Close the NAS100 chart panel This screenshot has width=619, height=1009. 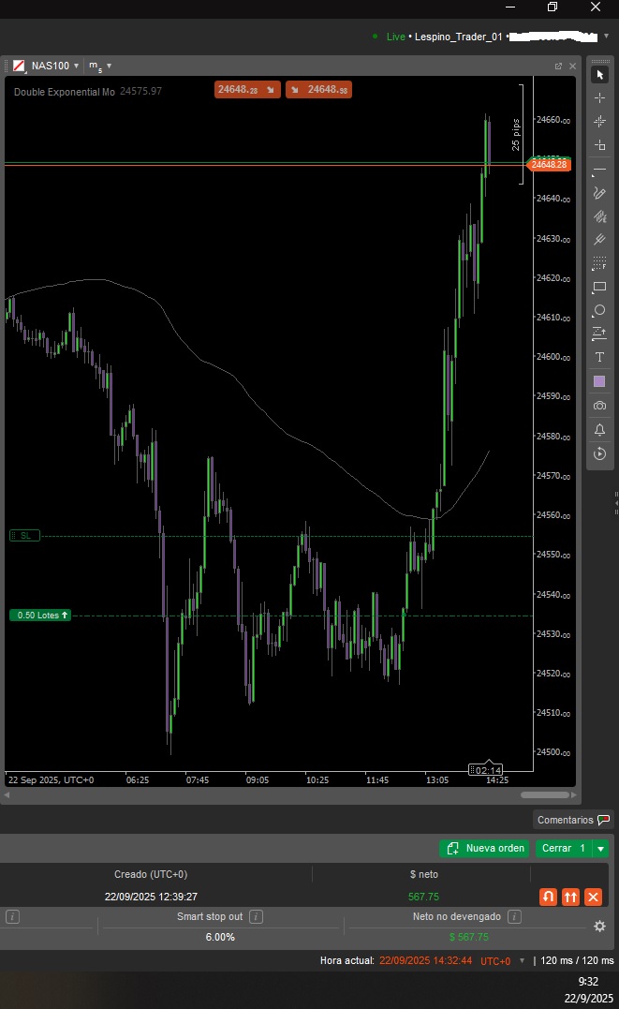(x=573, y=66)
